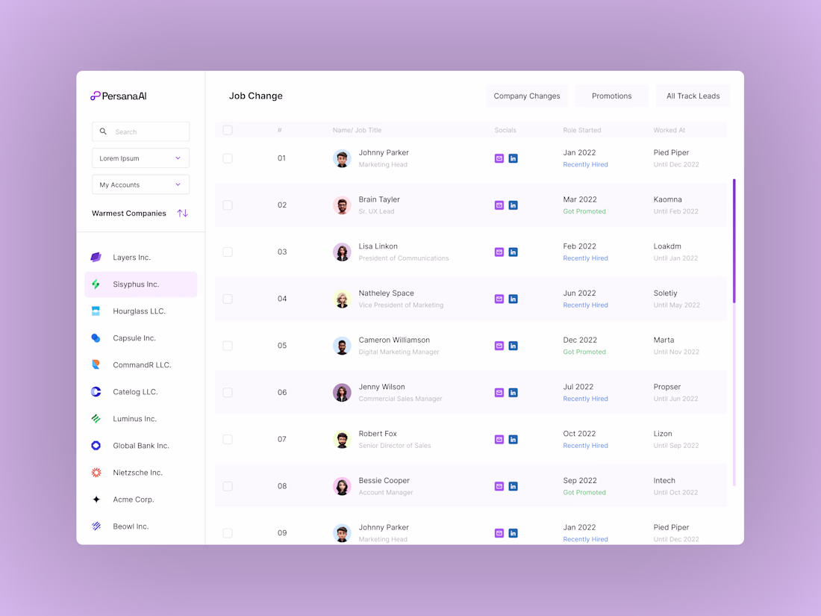Image resolution: width=821 pixels, height=616 pixels.
Task: Check the checkbox for row 06 Jenny Wilson
Action: coord(227,392)
